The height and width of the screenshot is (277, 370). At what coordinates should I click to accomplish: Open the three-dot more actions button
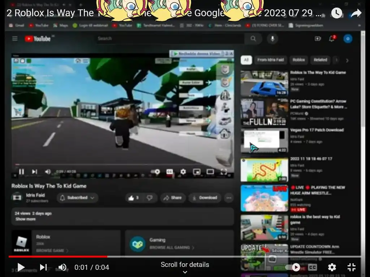(229, 198)
